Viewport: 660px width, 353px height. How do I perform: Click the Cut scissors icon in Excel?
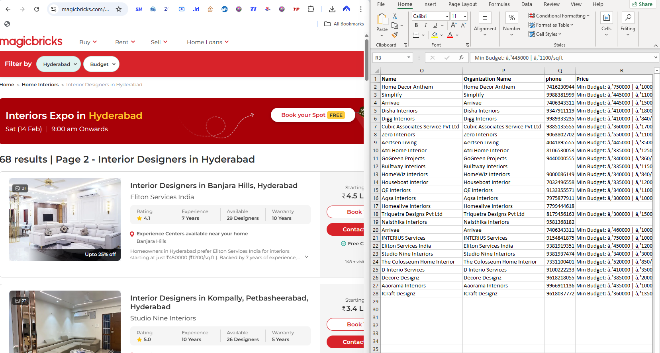395,16
